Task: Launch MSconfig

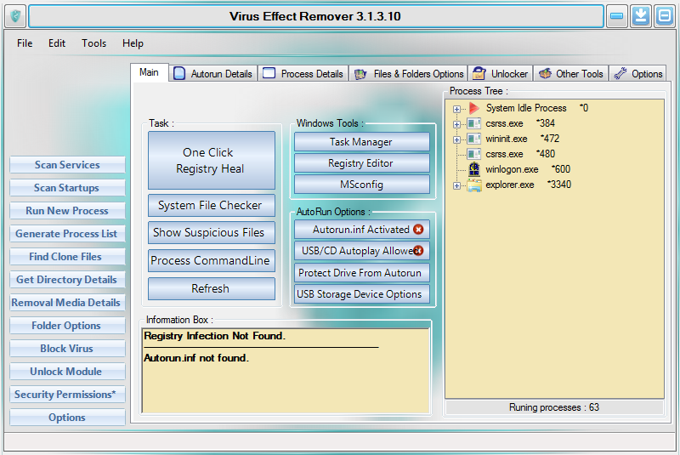Action: tap(362, 185)
